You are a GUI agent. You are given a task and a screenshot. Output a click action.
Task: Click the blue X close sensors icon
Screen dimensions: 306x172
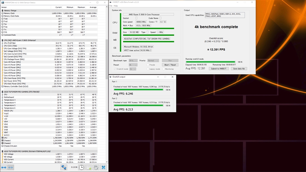tap(103, 168)
